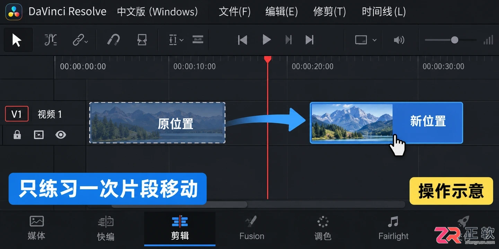Open the 编辑(E) menu
The height and width of the screenshot is (249, 499).
pos(282,12)
